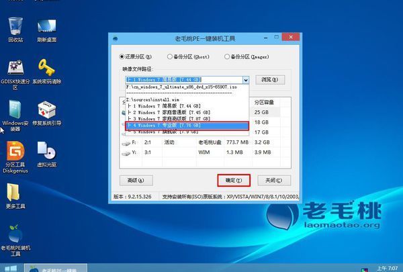Open the 修复系统引导 first-aid kit icon
The height and width of the screenshot is (272, 403).
(x=46, y=113)
